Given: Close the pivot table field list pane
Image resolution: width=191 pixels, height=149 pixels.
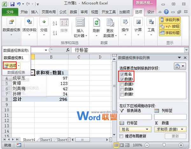Looking at the screenshot, I should [x=185, y=58].
